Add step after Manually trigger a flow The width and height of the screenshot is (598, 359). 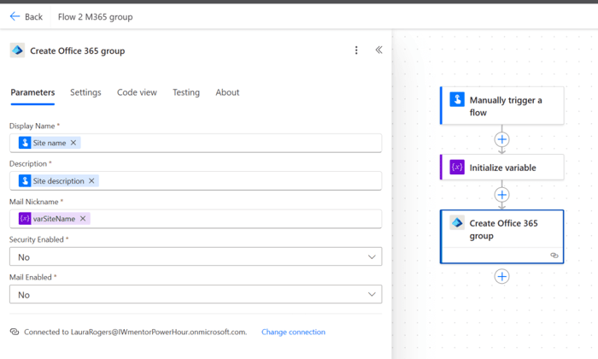502,139
